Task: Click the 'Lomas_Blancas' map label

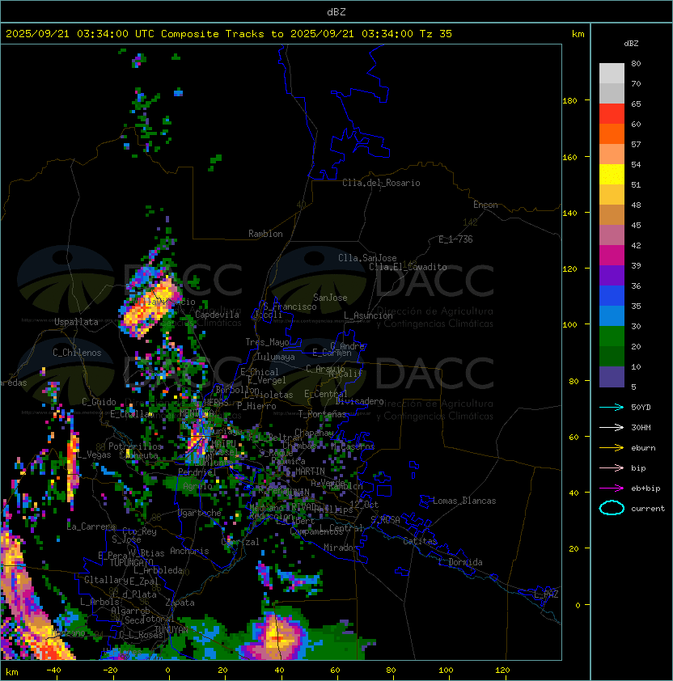Action: (x=464, y=501)
